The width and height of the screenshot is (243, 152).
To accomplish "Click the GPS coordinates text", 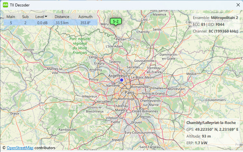I will (212, 129).
